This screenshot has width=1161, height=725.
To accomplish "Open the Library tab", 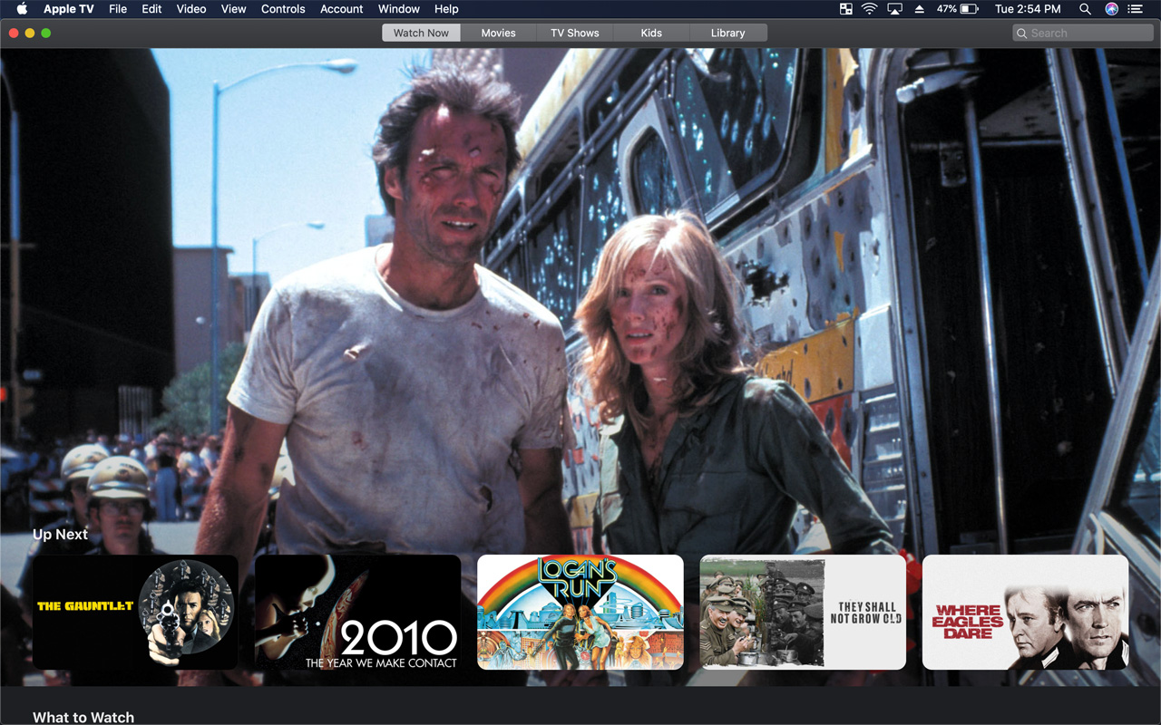I will pos(727,33).
